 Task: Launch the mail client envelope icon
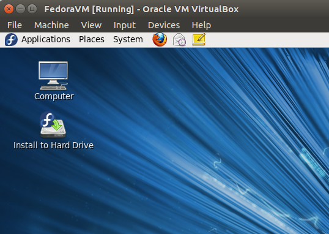tap(179, 40)
